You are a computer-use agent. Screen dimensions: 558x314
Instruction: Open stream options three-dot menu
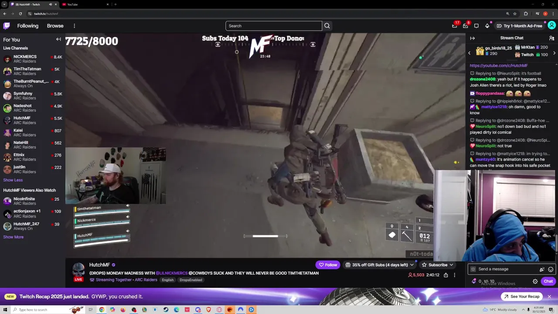click(454, 275)
